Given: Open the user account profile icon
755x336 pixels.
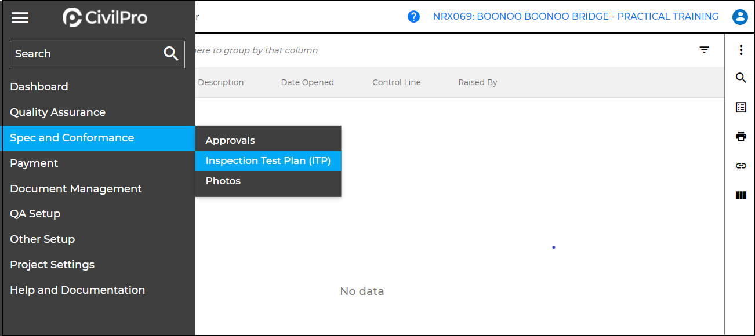Looking at the screenshot, I should click(x=739, y=17).
